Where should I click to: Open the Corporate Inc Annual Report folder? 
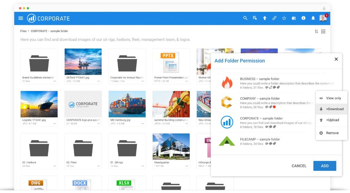127,63
